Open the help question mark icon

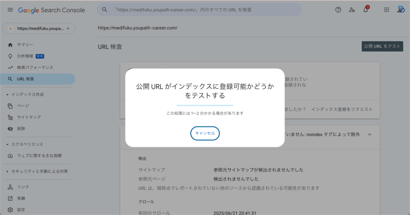338,10
